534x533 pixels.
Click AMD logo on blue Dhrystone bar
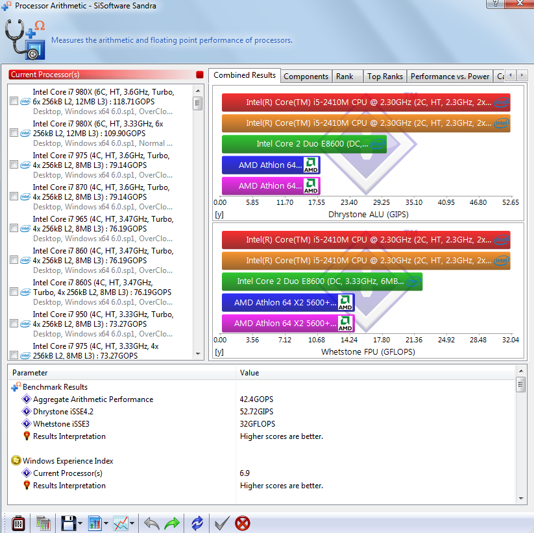pos(311,165)
